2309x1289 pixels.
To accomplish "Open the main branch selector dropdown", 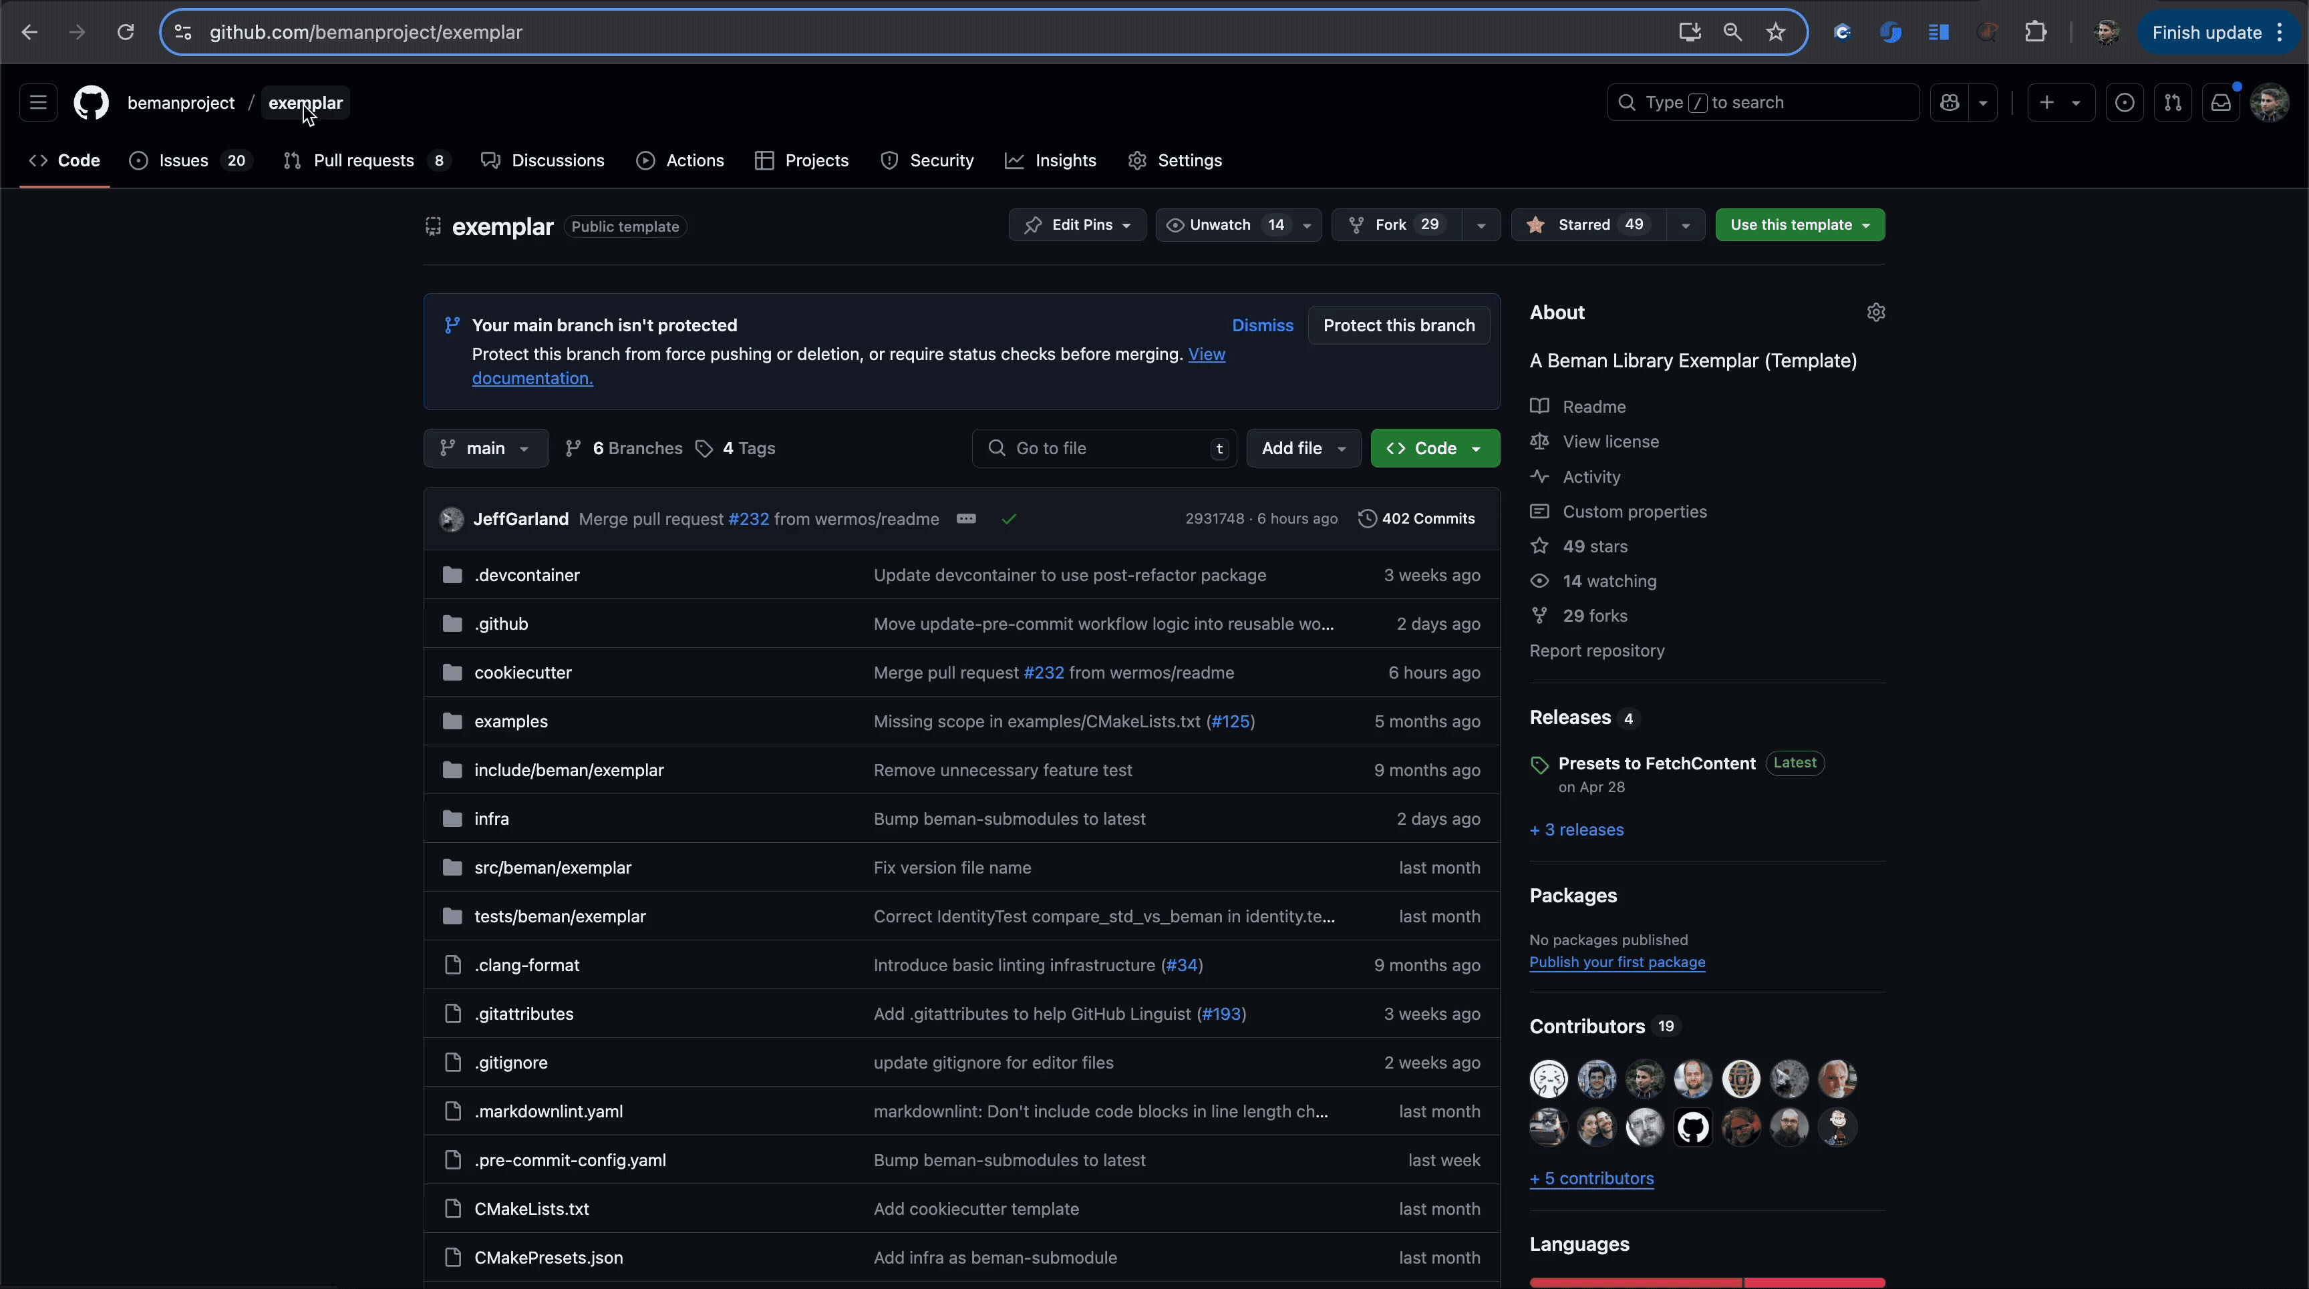I will [x=485, y=448].
